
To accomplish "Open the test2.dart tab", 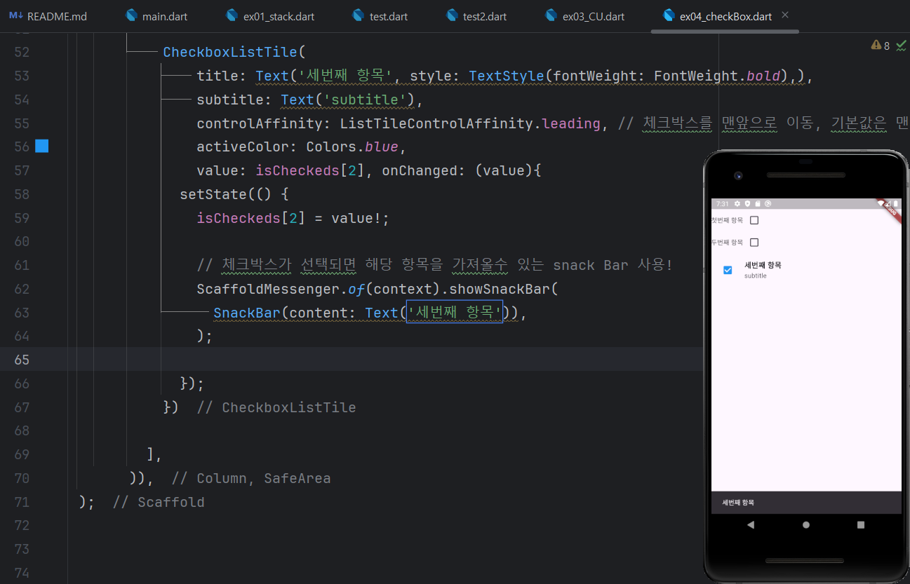I will (476, 16).
